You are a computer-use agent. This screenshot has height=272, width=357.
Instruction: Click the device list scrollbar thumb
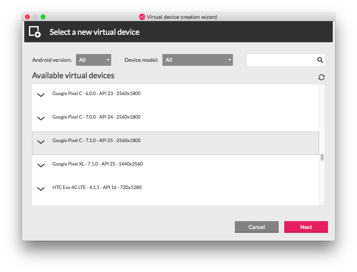pos(322,157)
